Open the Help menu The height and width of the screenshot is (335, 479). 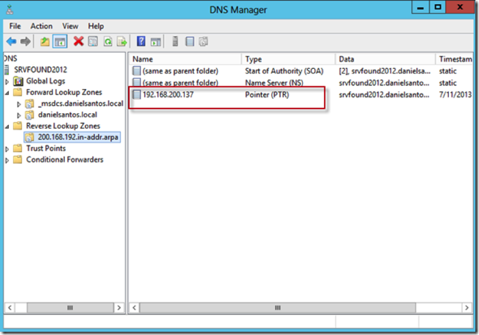(95, 26)
